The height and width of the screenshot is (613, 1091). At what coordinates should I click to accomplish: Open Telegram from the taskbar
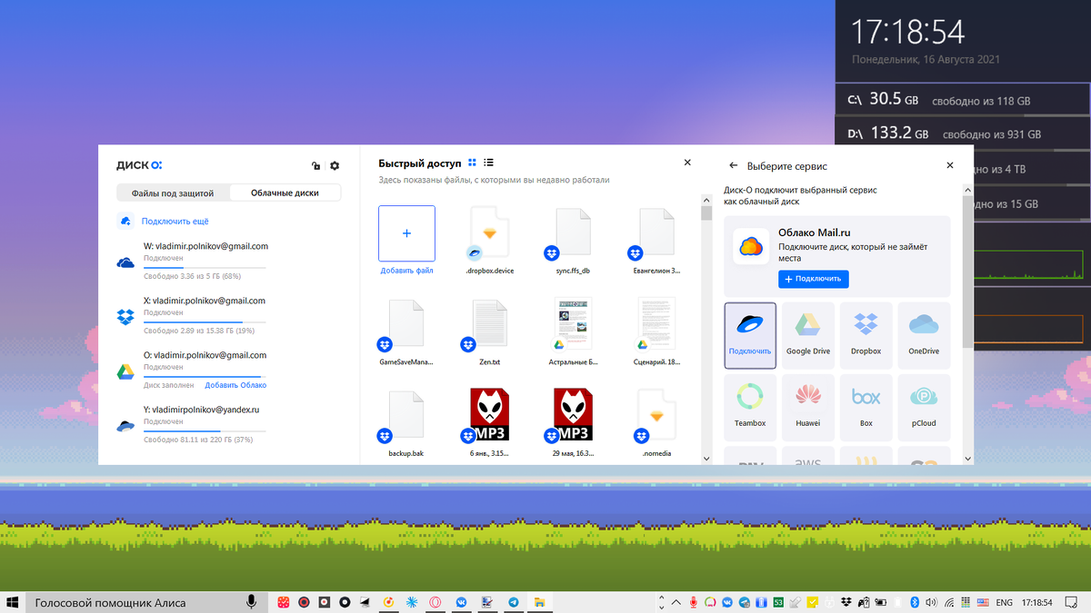(x=514, y=602)
